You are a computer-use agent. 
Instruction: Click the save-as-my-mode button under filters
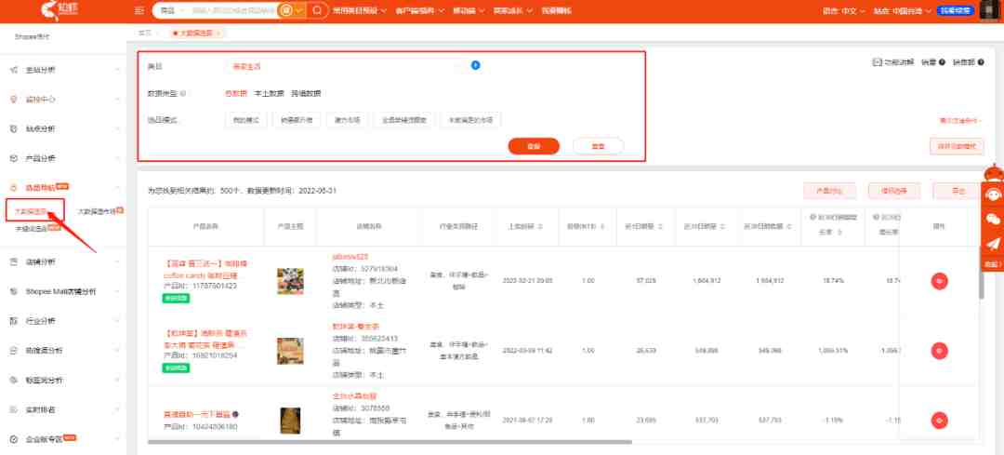coord(957,146)
